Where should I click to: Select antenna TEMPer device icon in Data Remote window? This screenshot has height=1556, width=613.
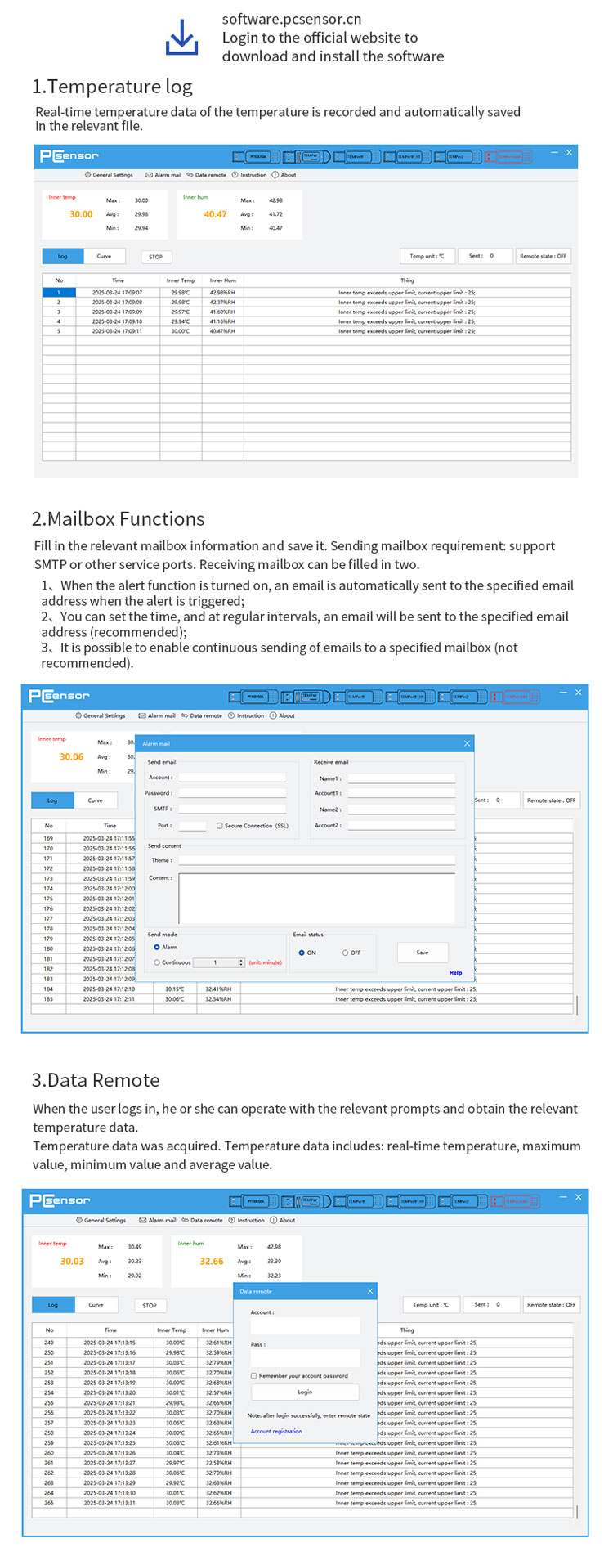coord(306,1201)
